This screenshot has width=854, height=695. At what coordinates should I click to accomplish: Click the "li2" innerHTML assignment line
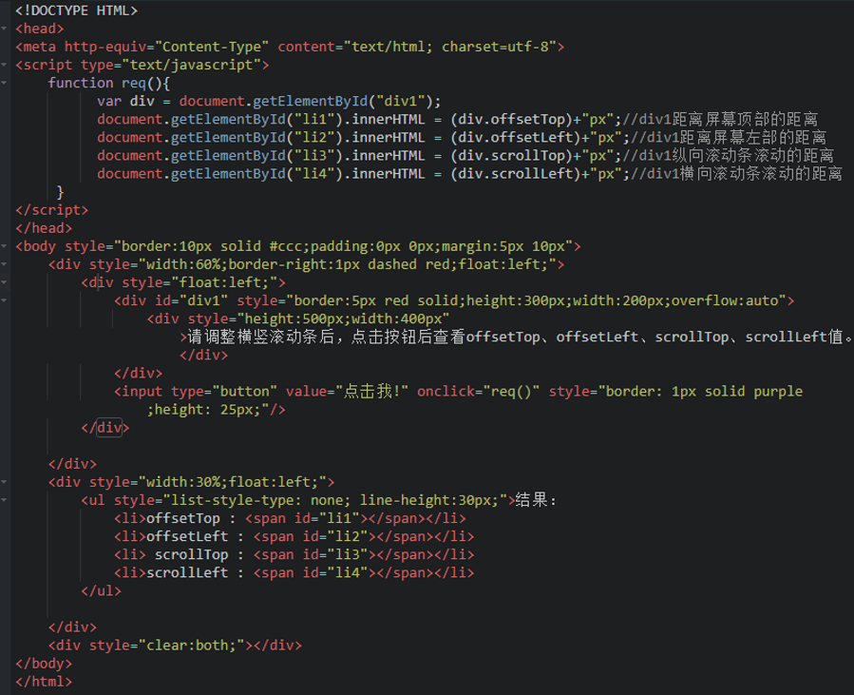462,137
